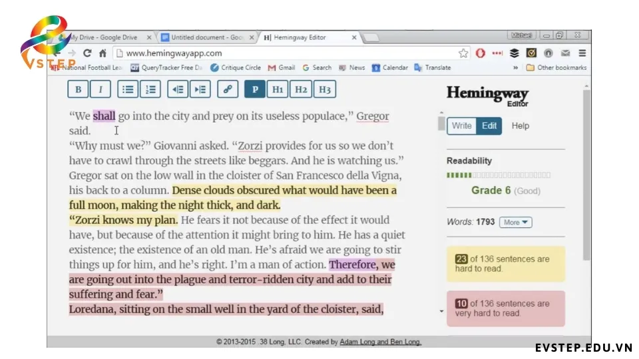639x359 pixels.
Task: Click the very hard to read card
Action: click(506, 308)
